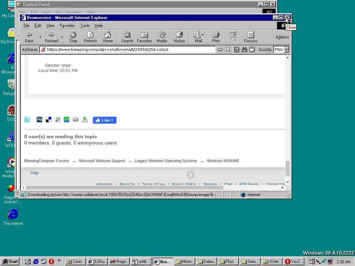This screenshot has width=355, height=266.
Task: Follow the Microsoft Windows Support breadcrumb link
Action: coord(102,161)
